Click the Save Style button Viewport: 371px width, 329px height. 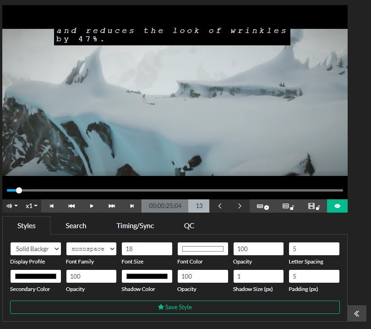pyautogui.click(x=175, y=307)
